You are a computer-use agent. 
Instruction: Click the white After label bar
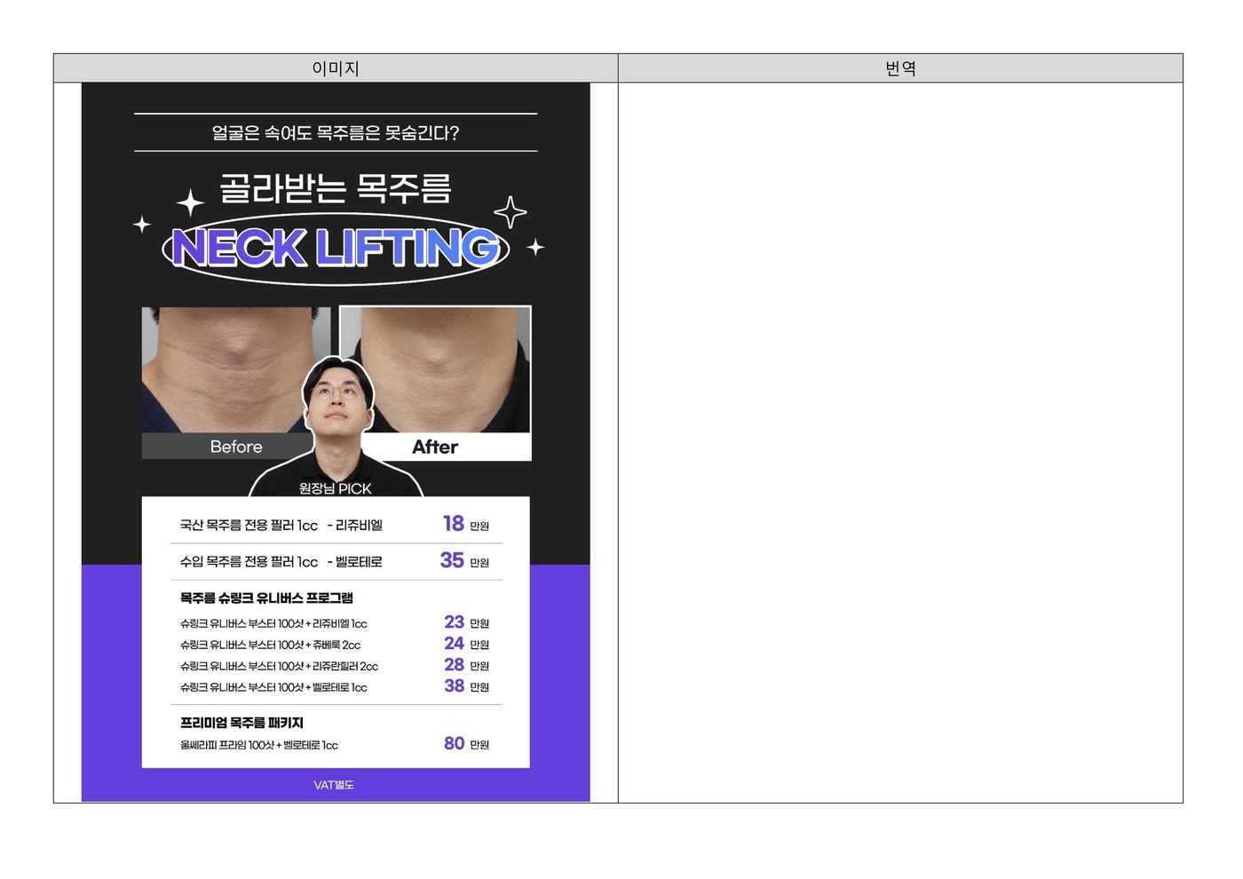tap(444, 447)
